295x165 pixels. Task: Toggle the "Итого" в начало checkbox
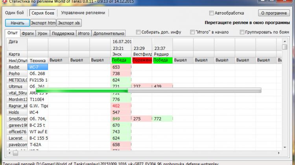(x=192, y=32)
